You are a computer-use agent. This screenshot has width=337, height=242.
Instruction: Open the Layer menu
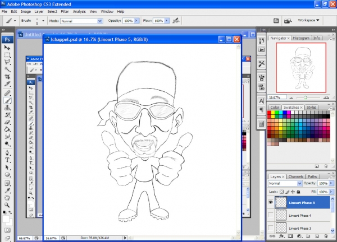(x=39, y=11)
